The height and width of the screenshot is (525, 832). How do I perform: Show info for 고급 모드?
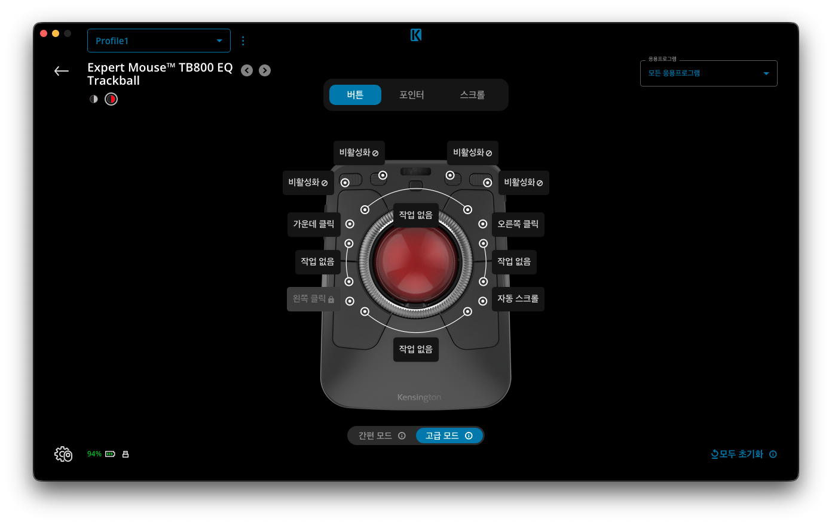(x=469, y=436)
